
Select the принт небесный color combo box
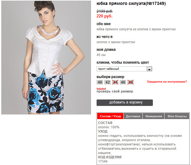click(124, 69)
